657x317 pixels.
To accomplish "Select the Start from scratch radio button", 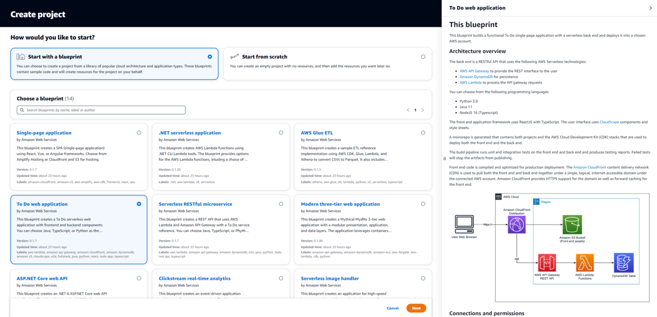I will 423,56.
